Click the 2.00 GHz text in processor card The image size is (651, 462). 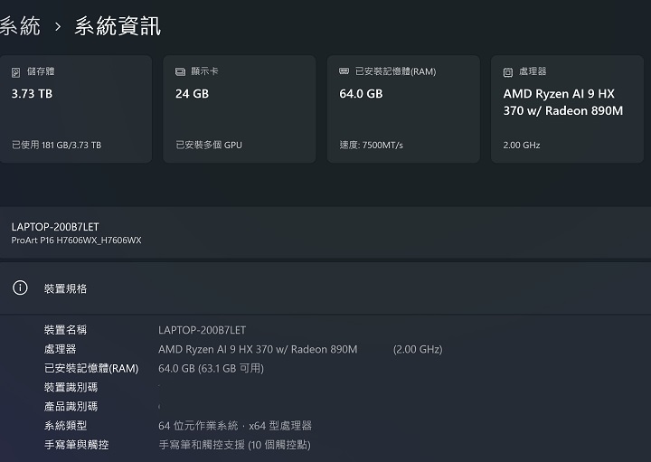522,146
